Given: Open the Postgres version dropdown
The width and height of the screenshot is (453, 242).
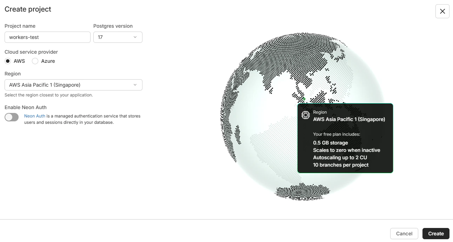Looking at the screenshot, I should point(118,37).
